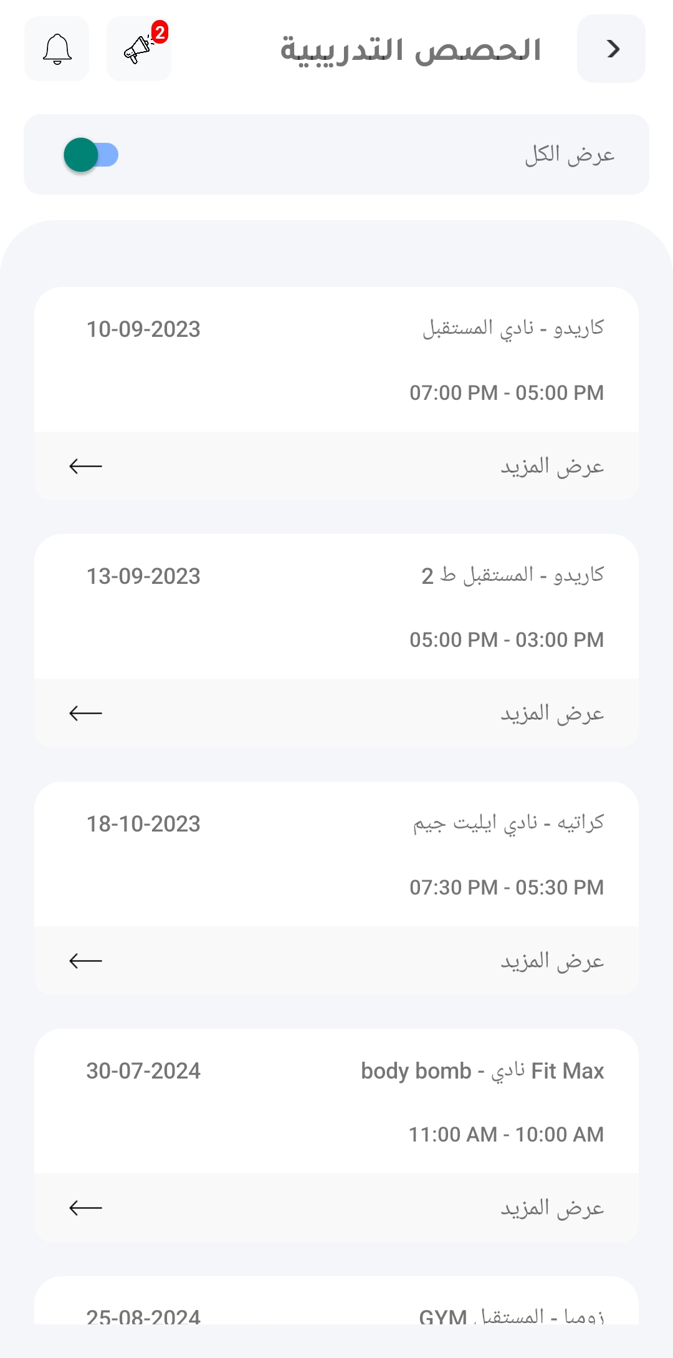Tap the 10-09-2023 session date
The width and height of the screenshot is (673, 1358).
point(143,329)
